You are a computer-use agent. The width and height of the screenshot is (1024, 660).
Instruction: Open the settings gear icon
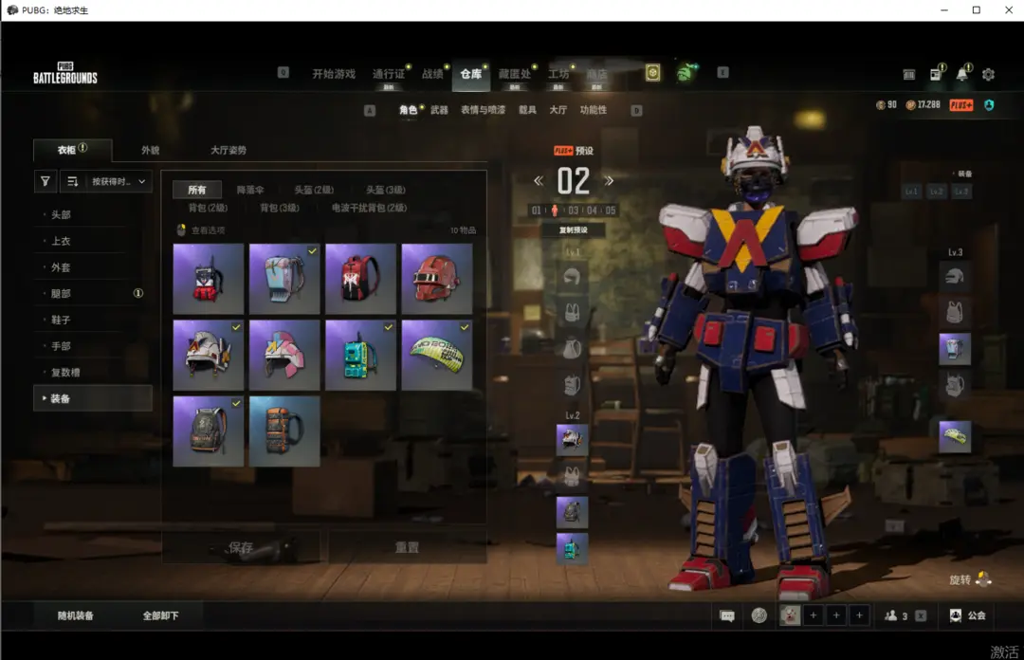coord(989,75)
